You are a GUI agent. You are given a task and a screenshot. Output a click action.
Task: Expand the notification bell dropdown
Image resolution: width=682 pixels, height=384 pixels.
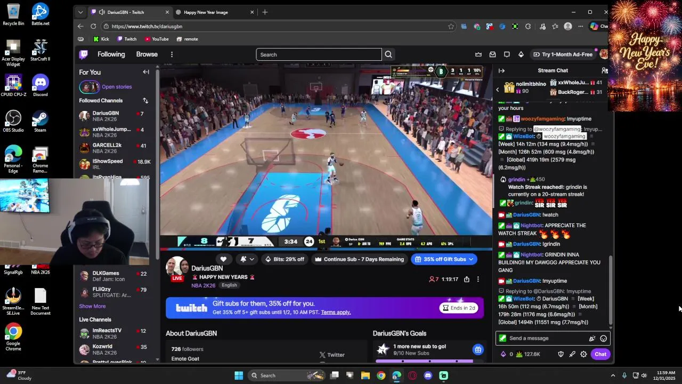point(251,259)
